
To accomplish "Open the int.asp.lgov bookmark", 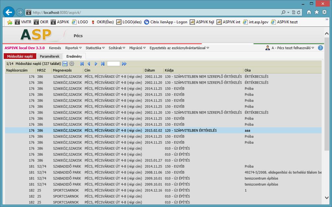I will coord(255,22).
